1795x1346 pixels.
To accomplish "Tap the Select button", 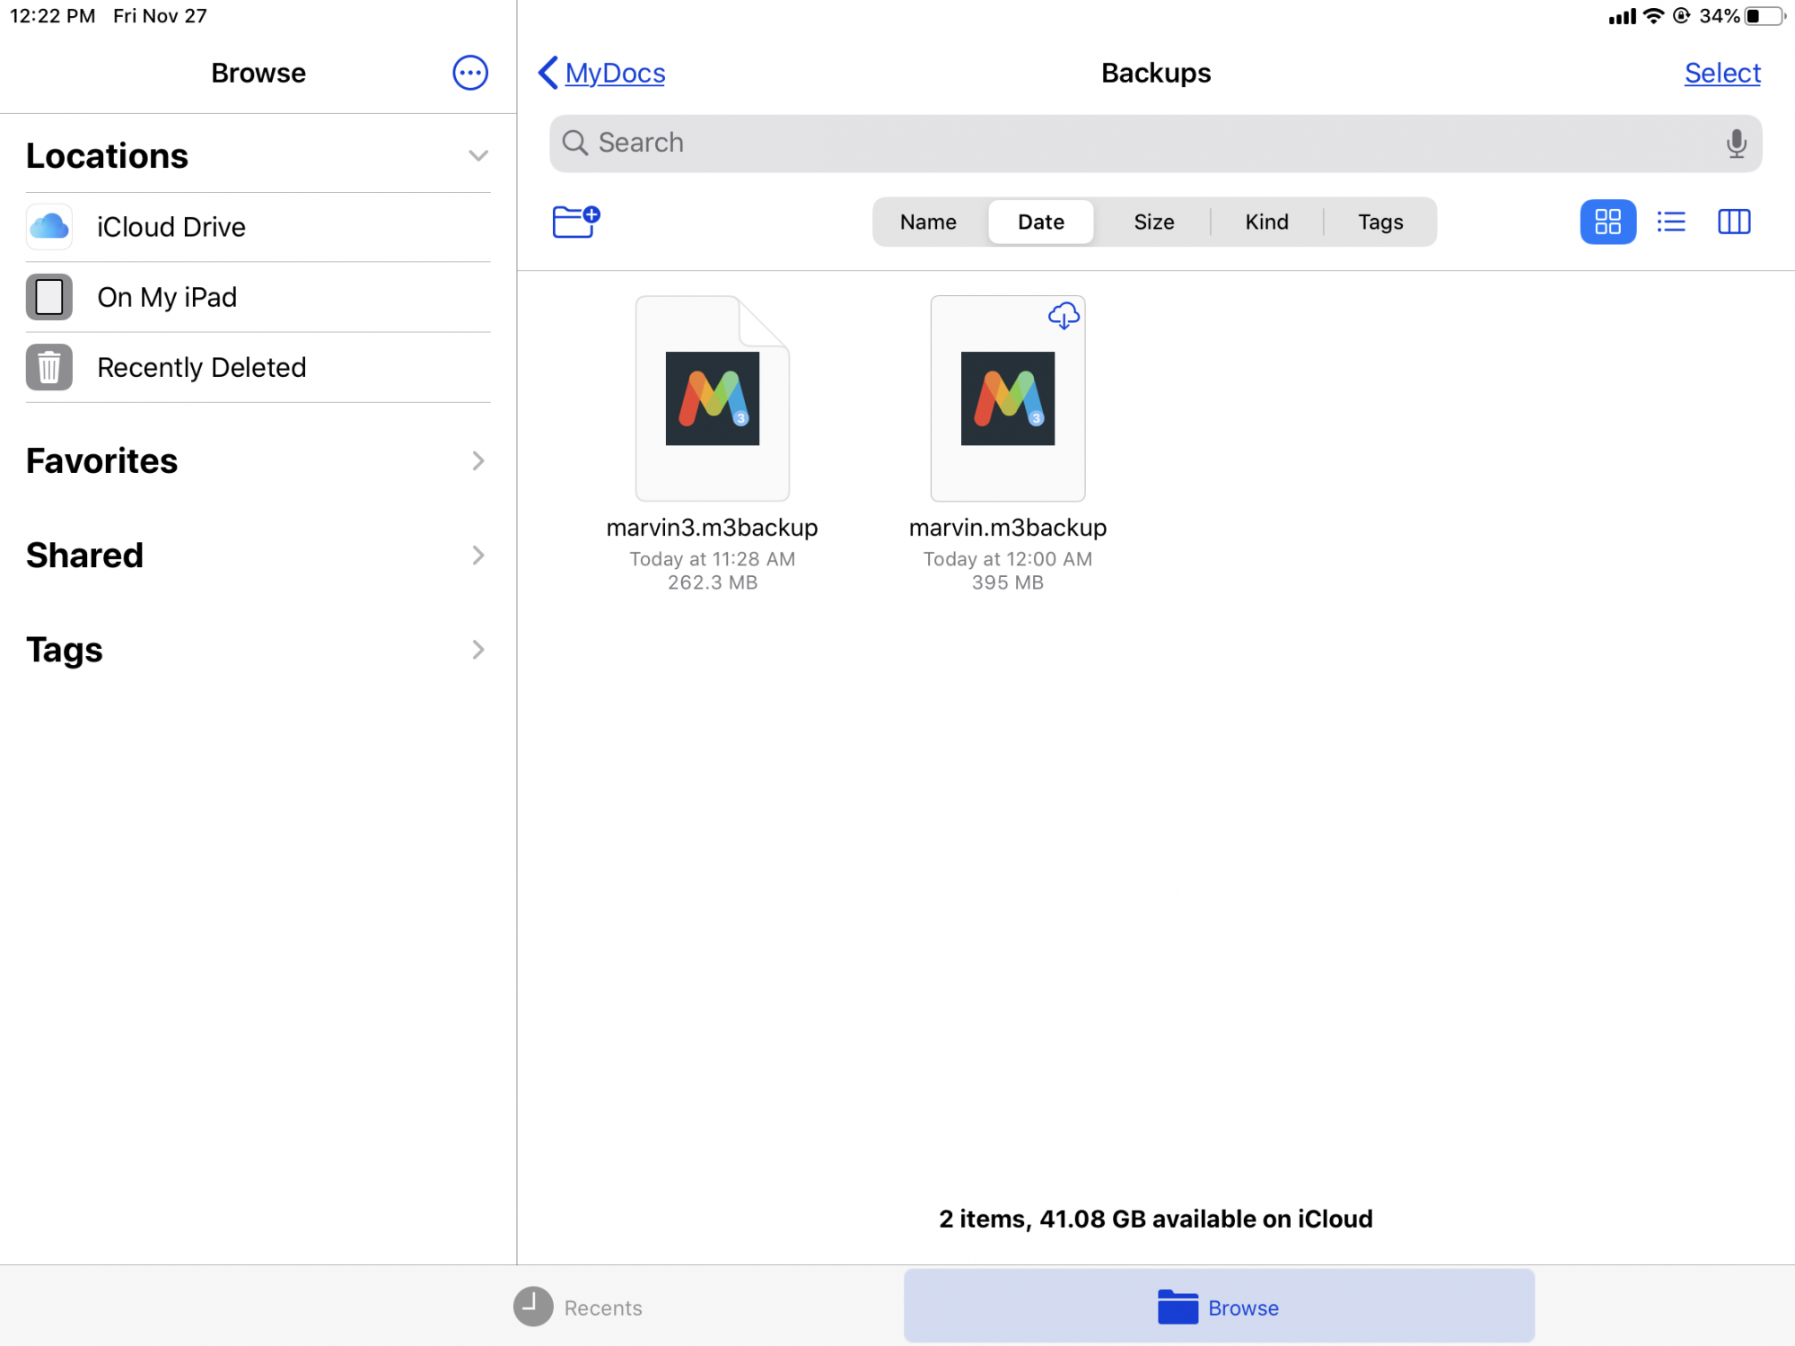I will click(1722, 73).
